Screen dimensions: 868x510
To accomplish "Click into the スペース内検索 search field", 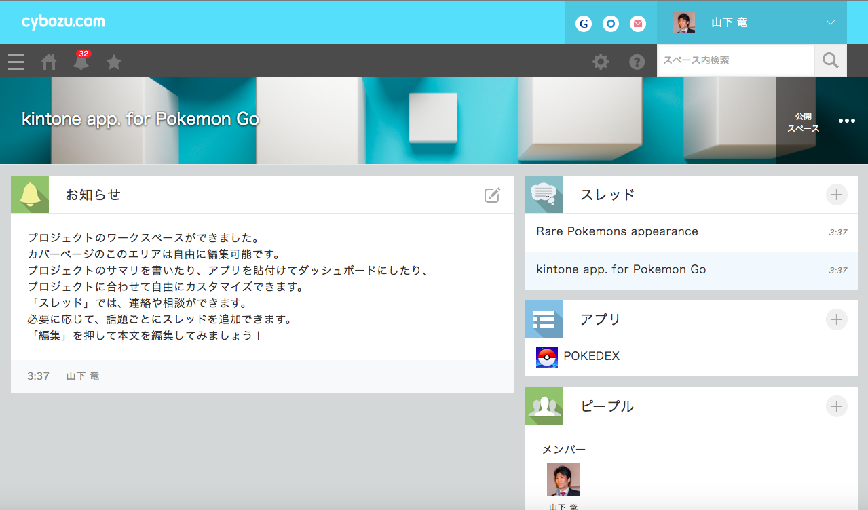I will [x=736, y=60].
